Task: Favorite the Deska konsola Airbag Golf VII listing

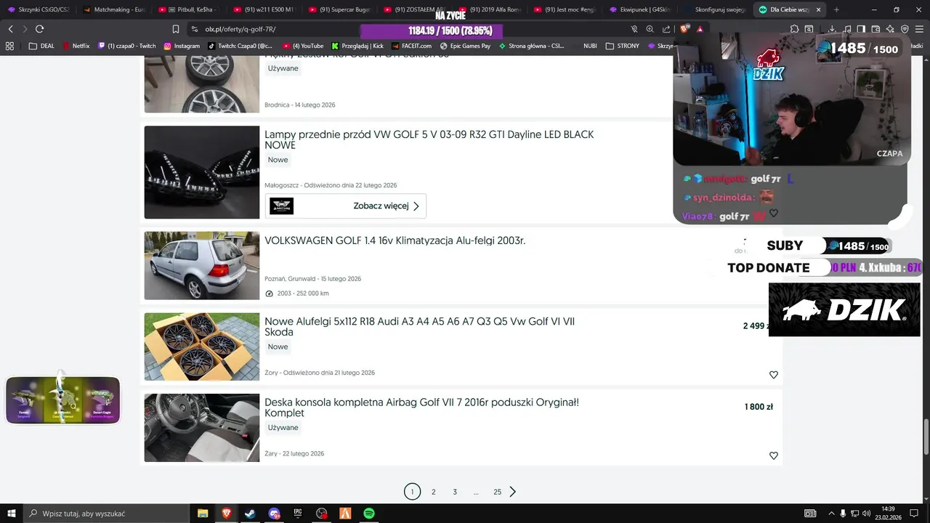Action: tap(773, 455)
